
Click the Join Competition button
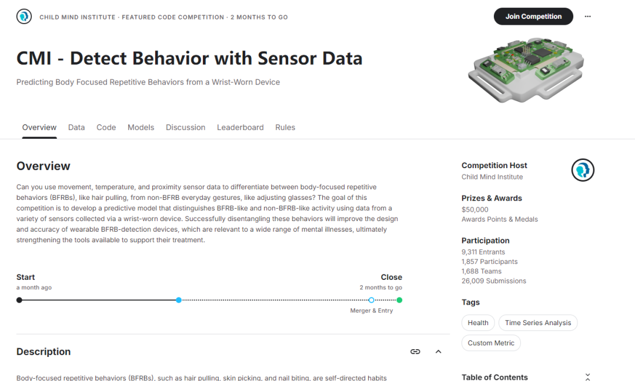533,16
